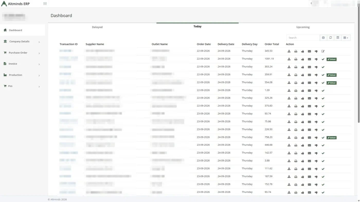Thumbs-up the order totaling 226.50
The height and width of the screenshot is (202, 360).
pyautogui.click(x=303, y=130)
